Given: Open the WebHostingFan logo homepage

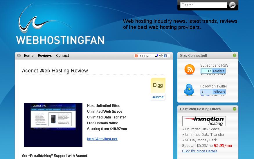Looking at the screenshot, I should tap(60, 24).
